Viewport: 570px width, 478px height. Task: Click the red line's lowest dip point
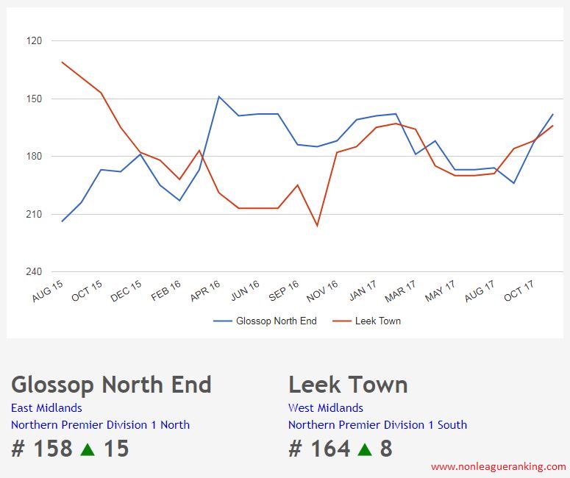(x=317, y=226)
